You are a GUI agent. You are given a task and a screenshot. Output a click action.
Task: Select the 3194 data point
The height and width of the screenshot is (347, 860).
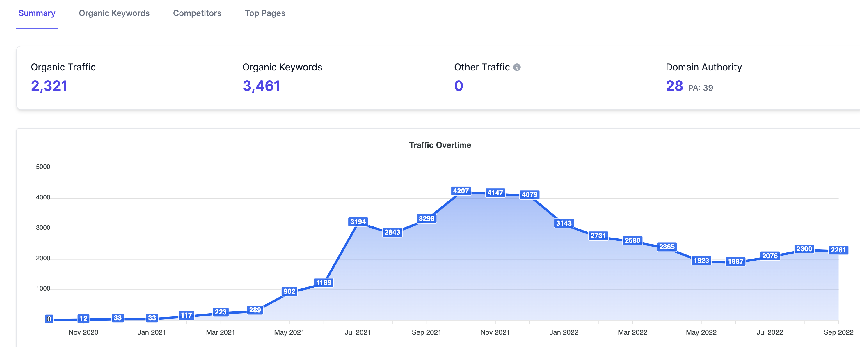[358, 222]
